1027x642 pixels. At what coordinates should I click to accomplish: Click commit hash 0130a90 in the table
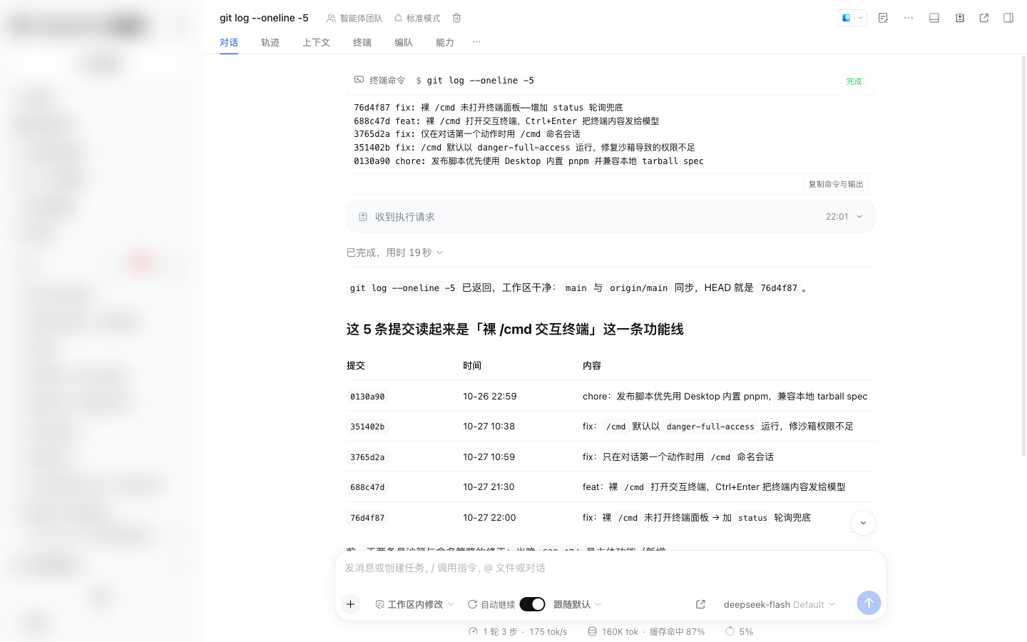(367, 397)
